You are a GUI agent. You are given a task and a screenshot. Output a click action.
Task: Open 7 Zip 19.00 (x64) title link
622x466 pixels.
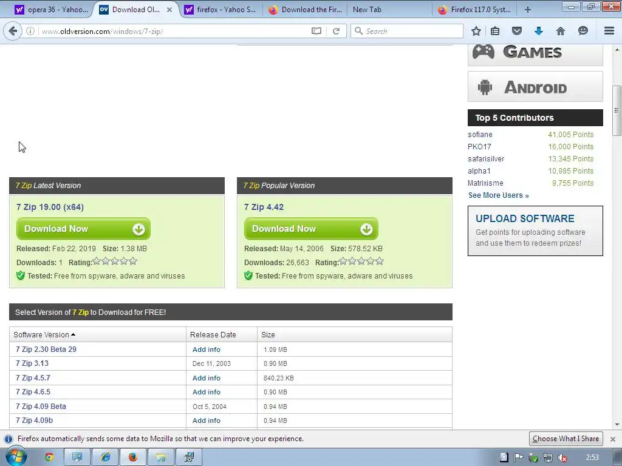point(50,207)
